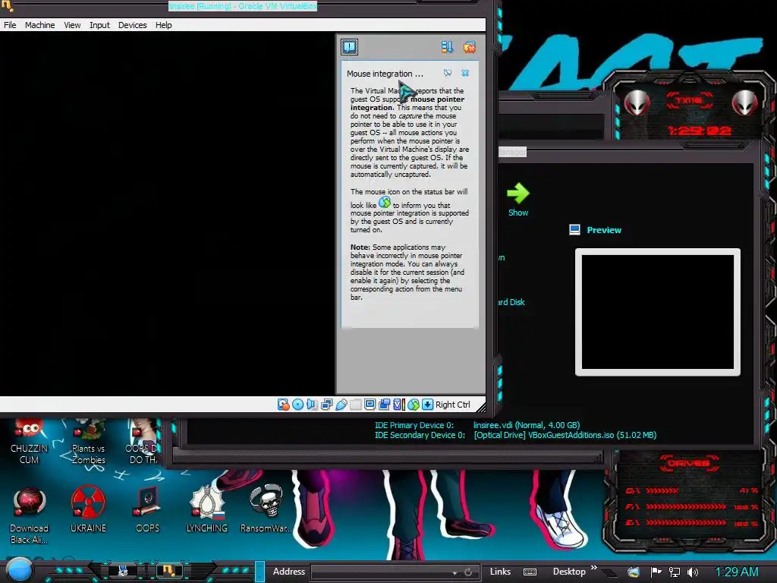
Task: Click hard disk activity icon in status bar
Action: tap(284, 405)
